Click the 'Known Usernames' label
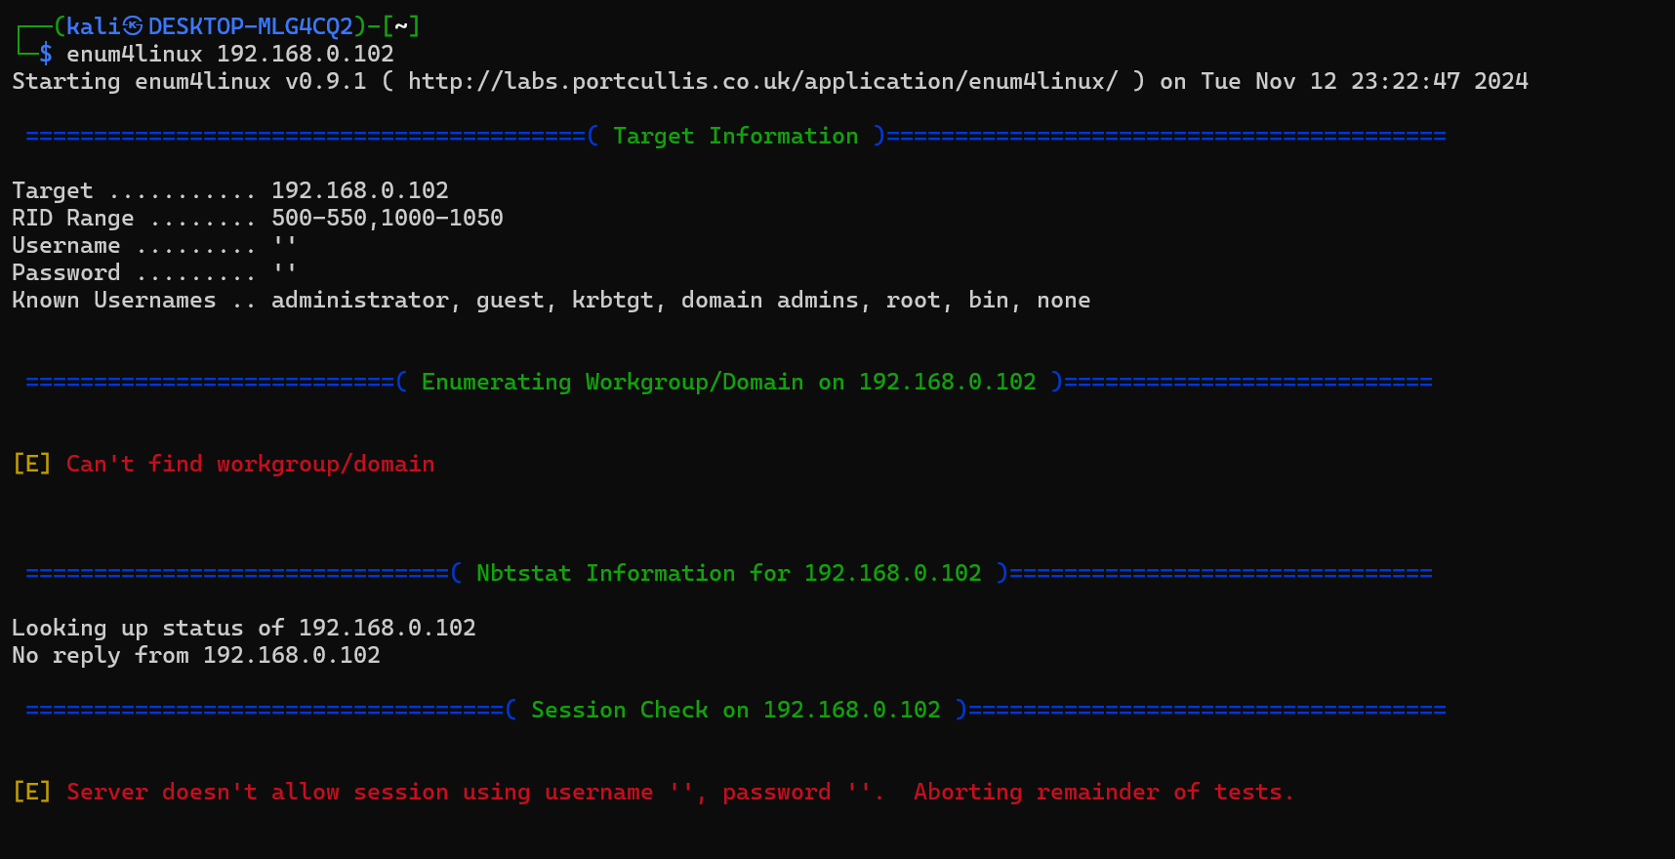The width and height of the screenshot is (1675, 859). [x=114, y=301]
